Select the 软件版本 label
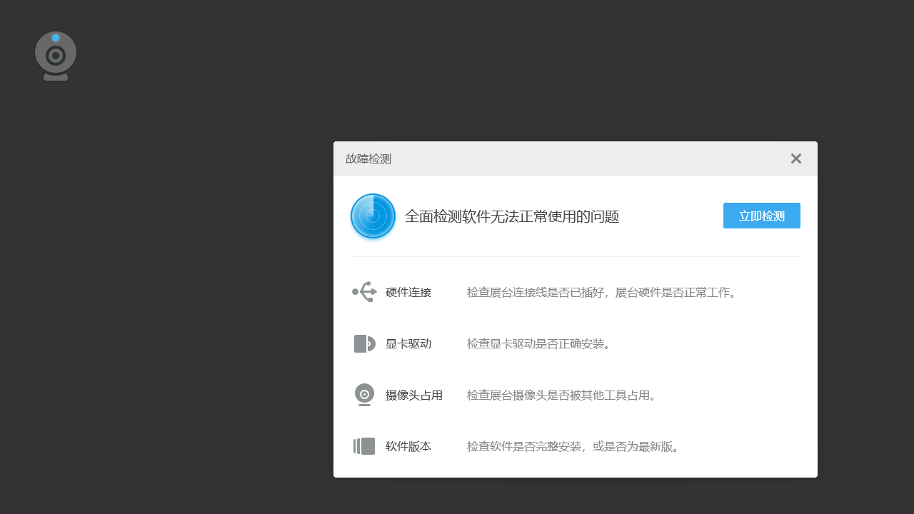Screen dimensions: 914x514 point(408,446)
